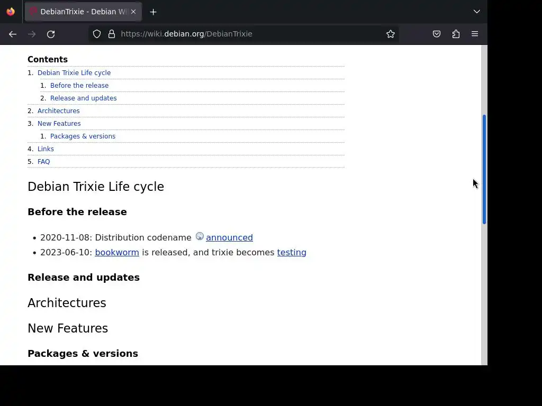
Task: Open the bookworm release link
Action: pos(117,252)
